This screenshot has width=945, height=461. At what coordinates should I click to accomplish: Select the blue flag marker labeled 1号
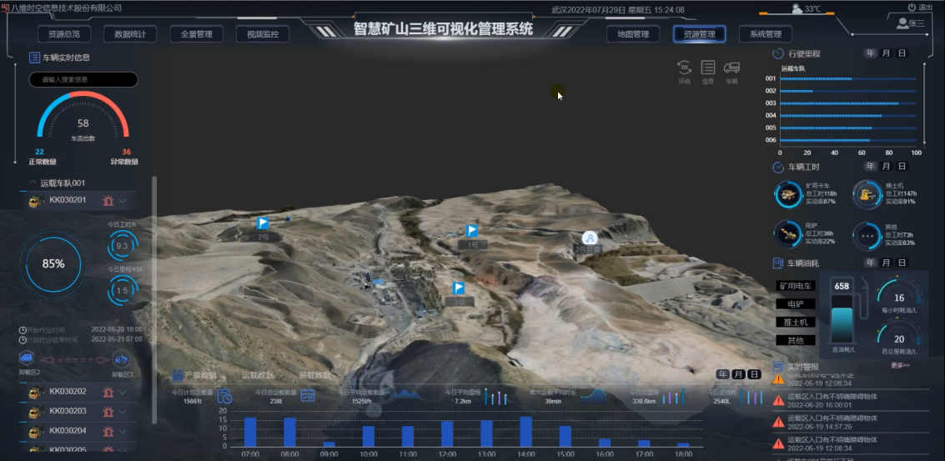pyautogui.click(x=471, y=231)
